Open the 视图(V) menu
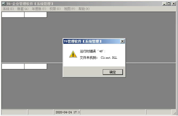The image size is (178, 116). 70,9
